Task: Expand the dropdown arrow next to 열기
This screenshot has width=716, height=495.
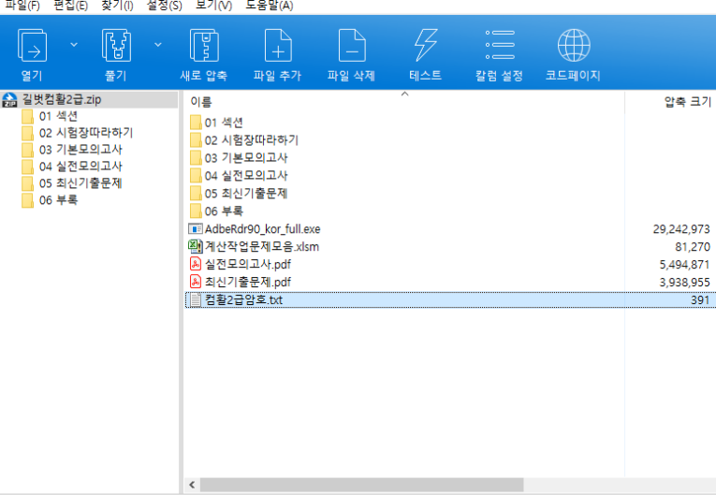Action: coord(74,45)
